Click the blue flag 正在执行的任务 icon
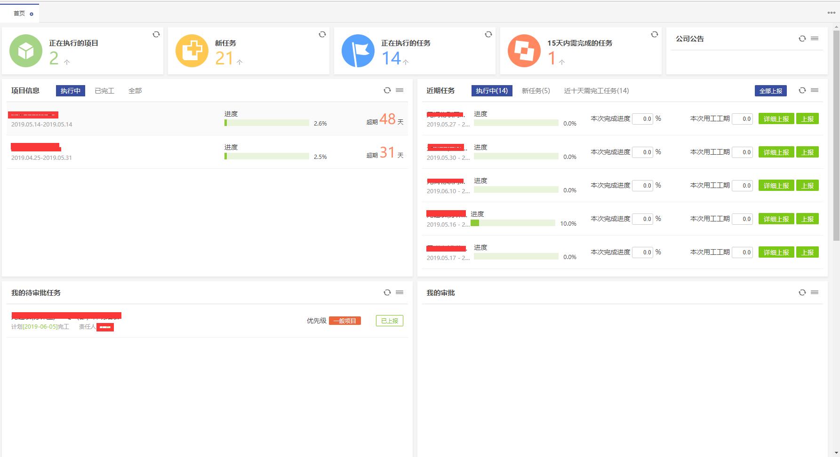 point(358,51)
